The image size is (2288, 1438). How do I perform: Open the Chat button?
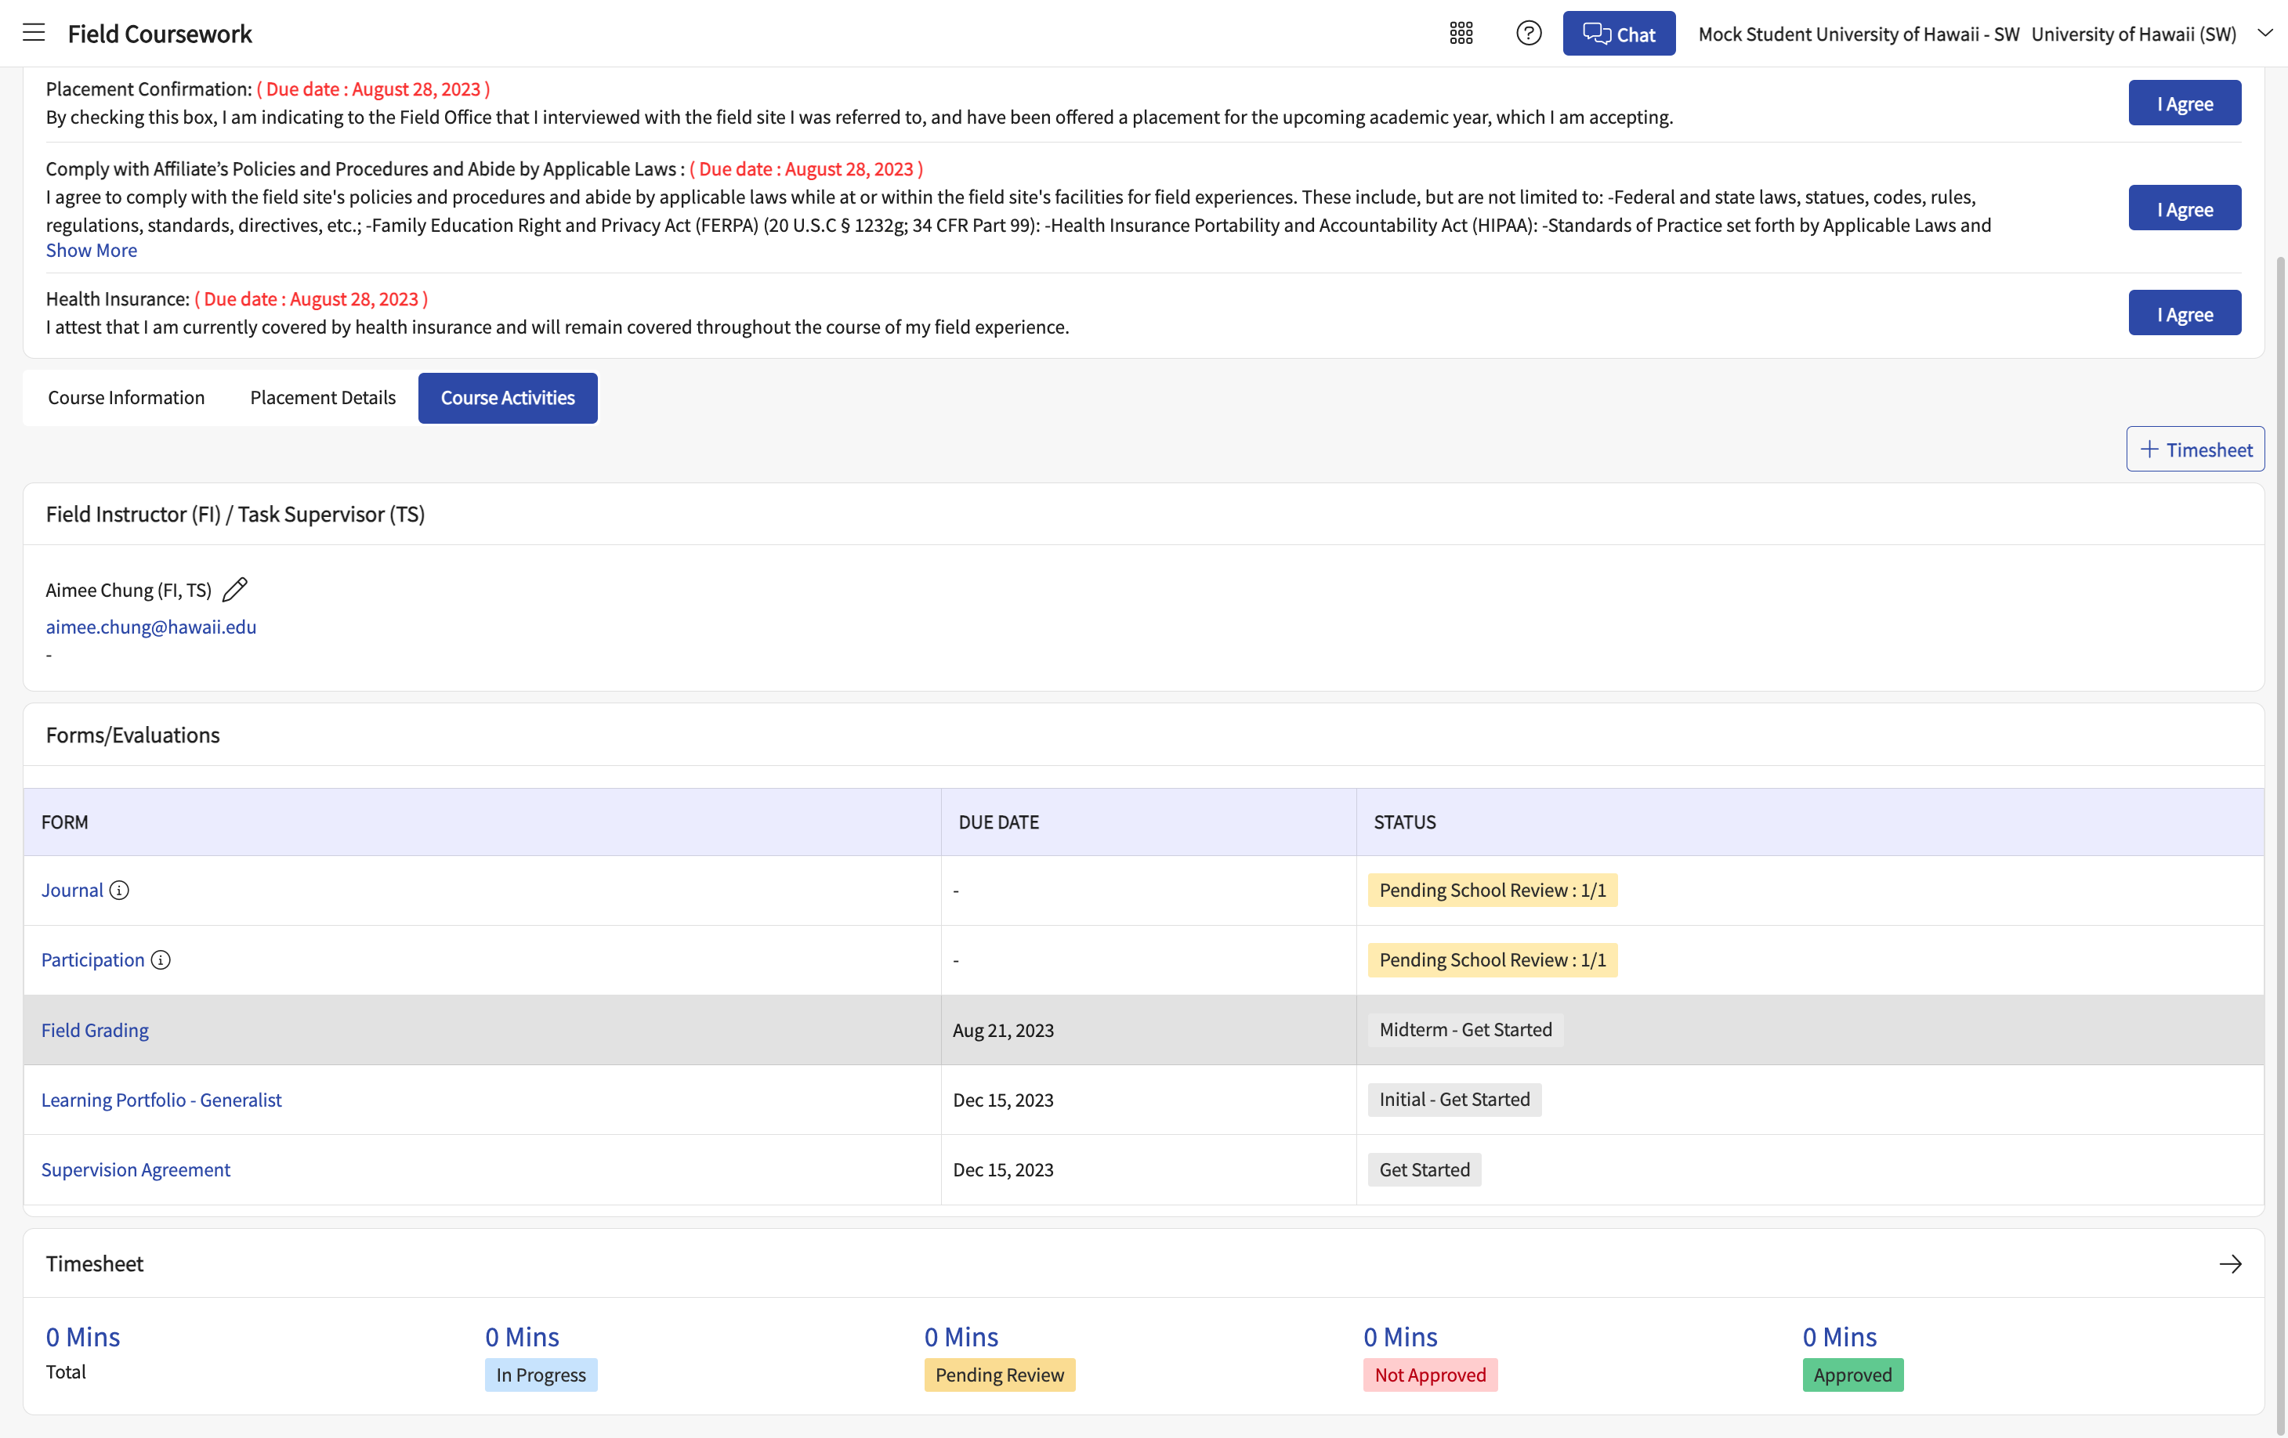click(1619, 33)
